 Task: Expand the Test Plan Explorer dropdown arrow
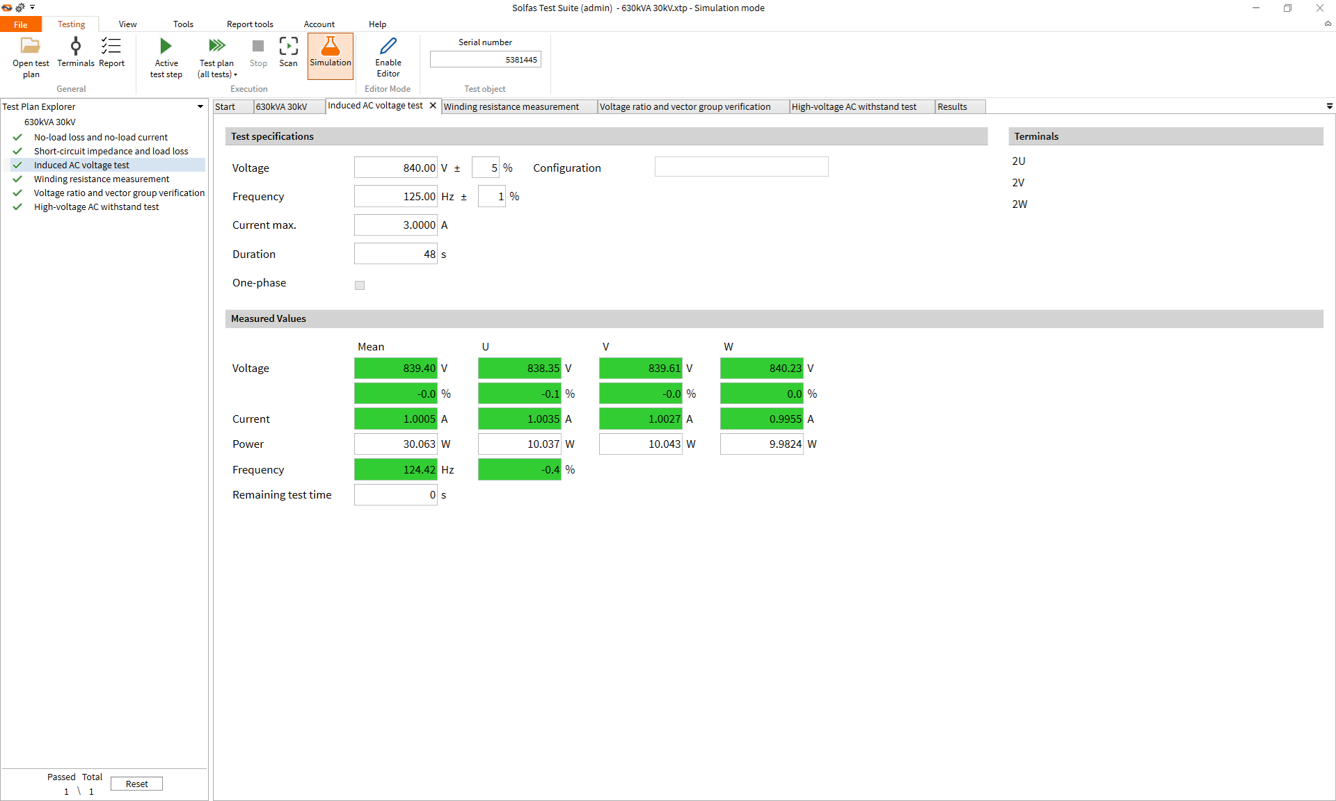click(200, 106)
